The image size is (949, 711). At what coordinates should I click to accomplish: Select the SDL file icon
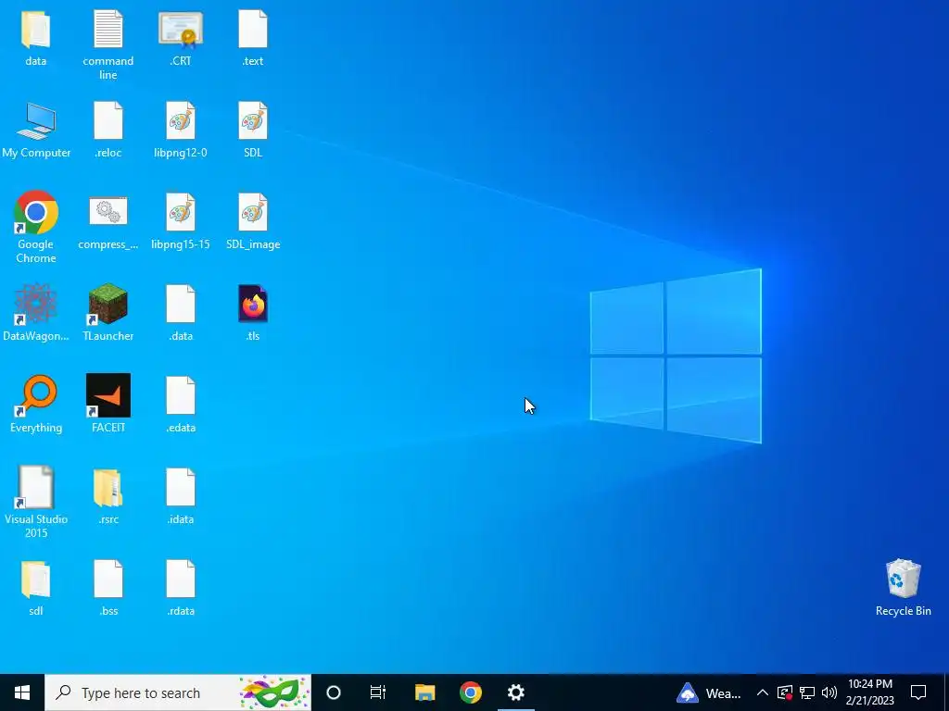point(253,121)
